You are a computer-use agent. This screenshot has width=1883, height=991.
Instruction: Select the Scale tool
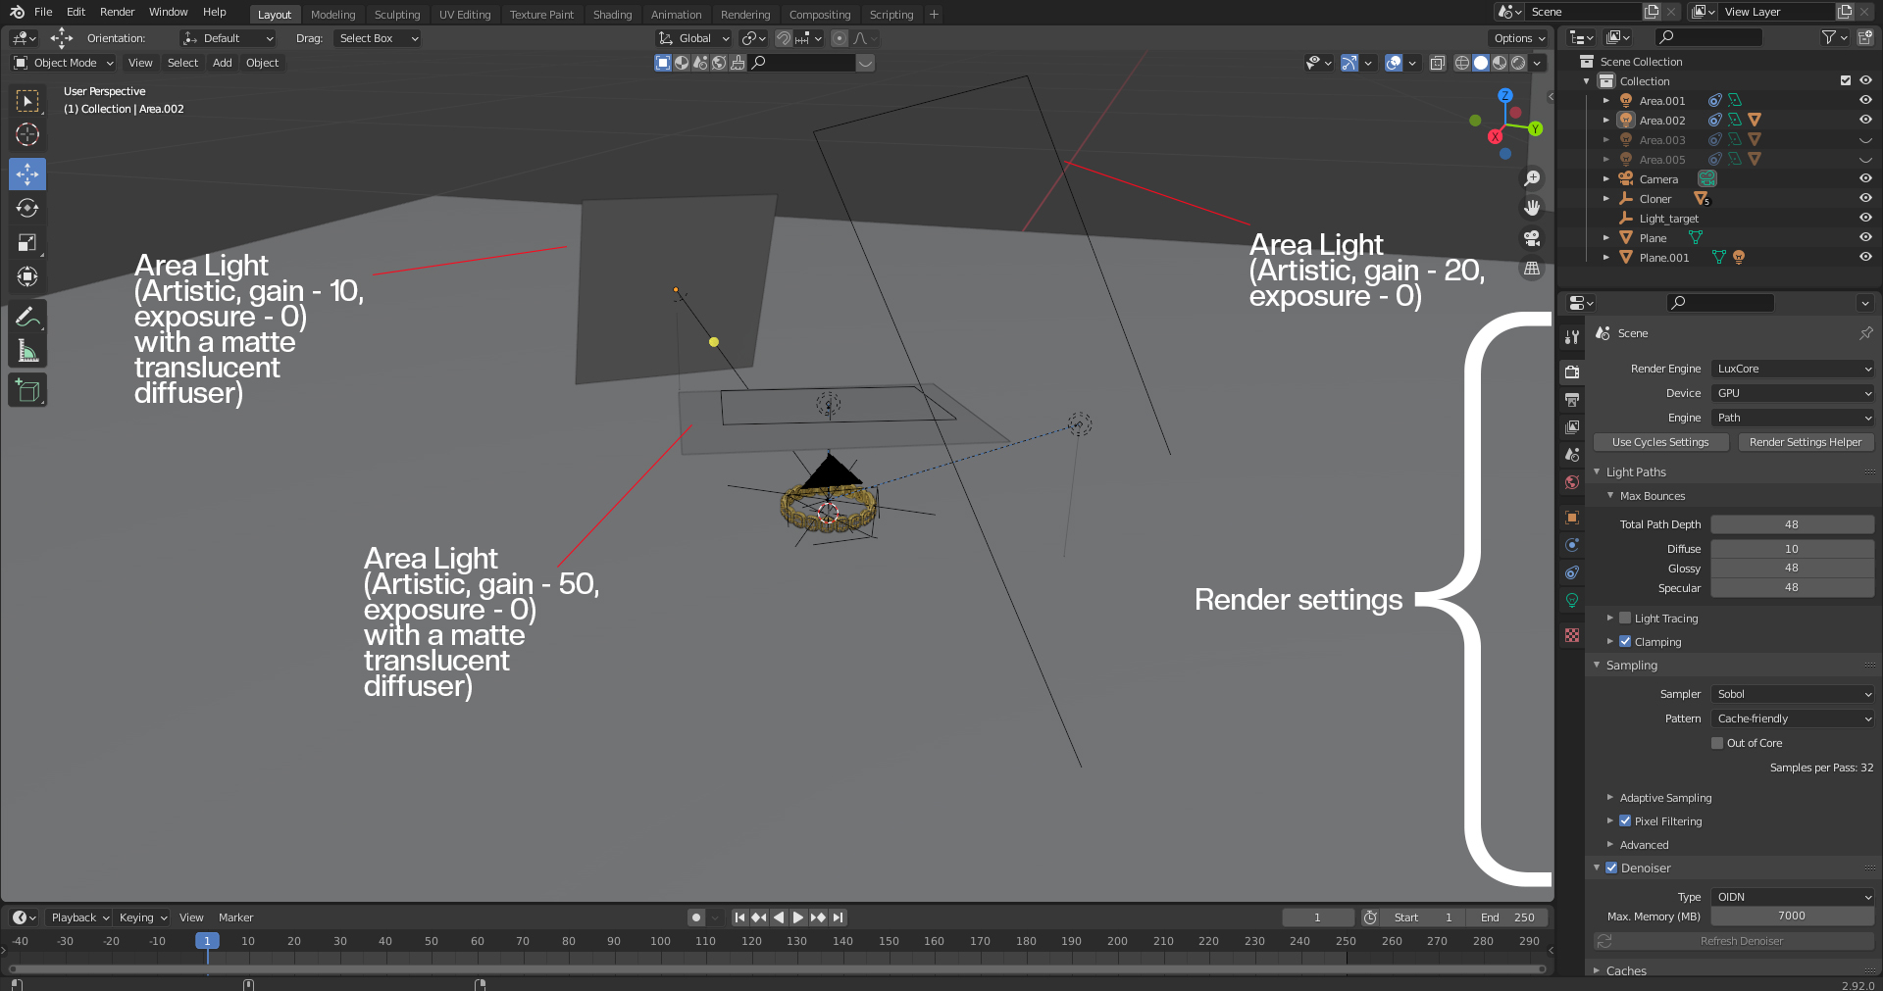pyautogui.click(x=27, y=242)
